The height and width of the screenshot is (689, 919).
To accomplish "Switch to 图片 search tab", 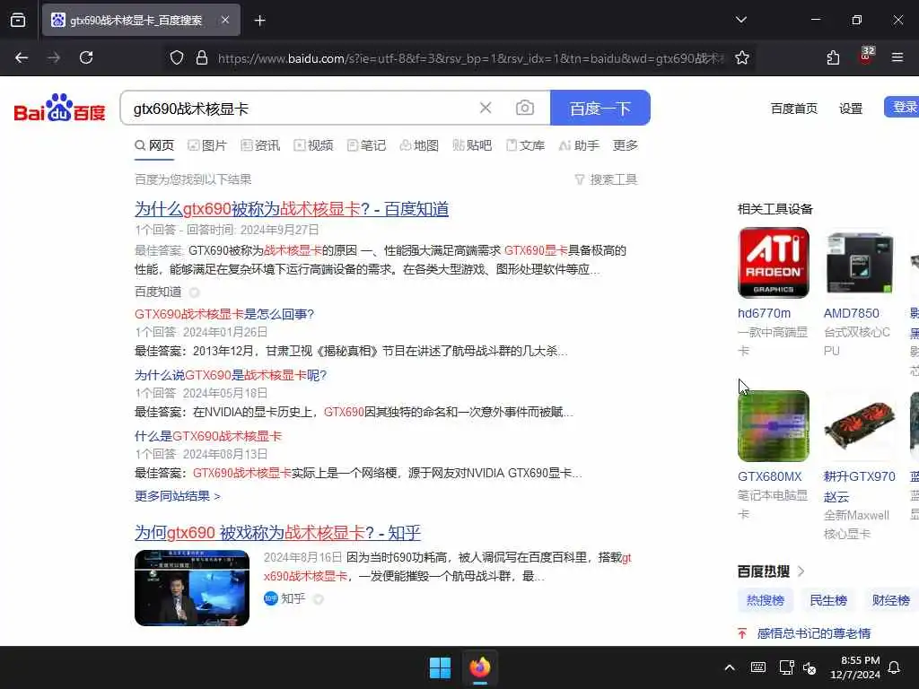I will coord(207,145).
